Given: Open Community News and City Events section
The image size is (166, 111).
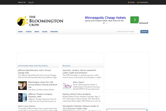Looking at the screenshot, I should coord(33,66).
